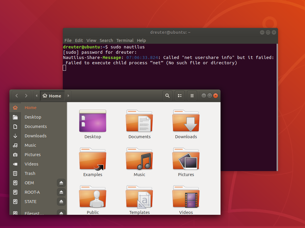The image size is (305, 228).
Task: Open the Terminal menu in menubar
Action: pyautogui.click(x=125, y=40)
